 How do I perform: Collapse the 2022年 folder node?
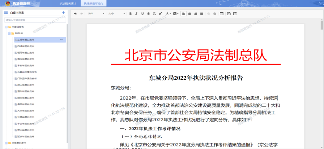pyautogui.click(x=9, y=33)
